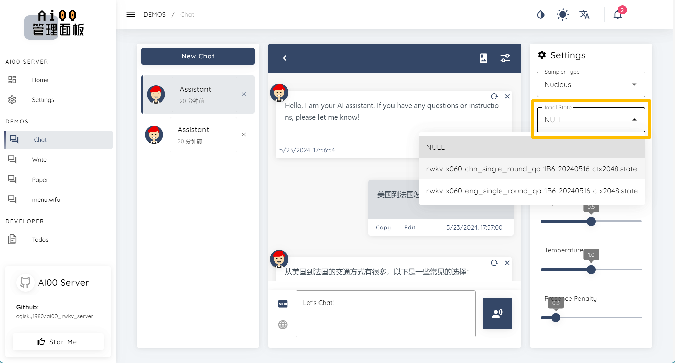
Task: Click the globe icon beside the input
Action: 283,325
